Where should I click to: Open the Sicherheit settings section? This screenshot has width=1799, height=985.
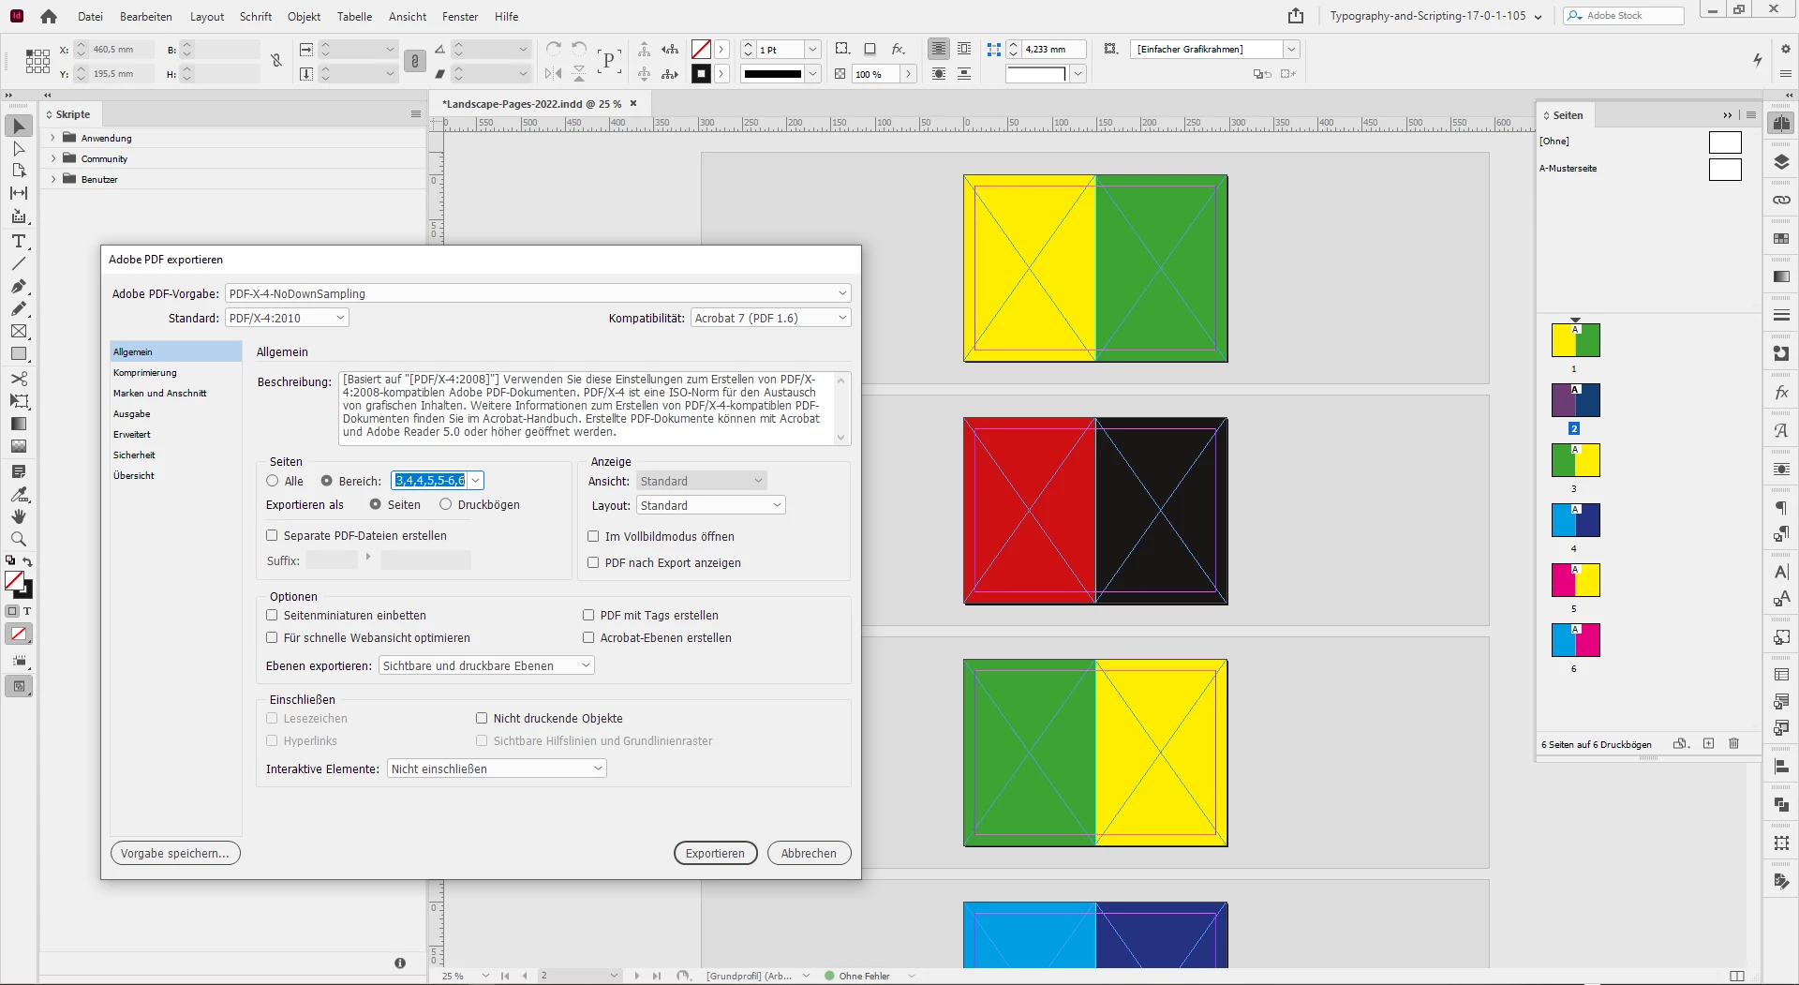tap(175, 455)
